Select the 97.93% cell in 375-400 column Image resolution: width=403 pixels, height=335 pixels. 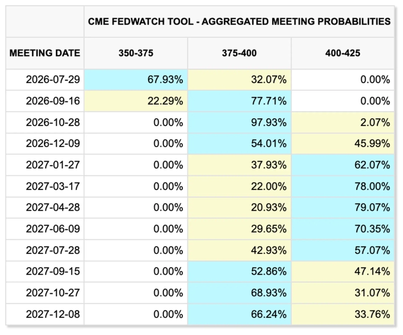(239, 122)
